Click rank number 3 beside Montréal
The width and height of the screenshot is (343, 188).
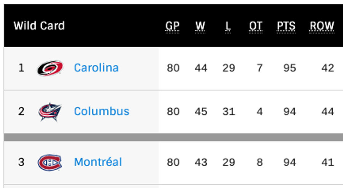[21, 162]
